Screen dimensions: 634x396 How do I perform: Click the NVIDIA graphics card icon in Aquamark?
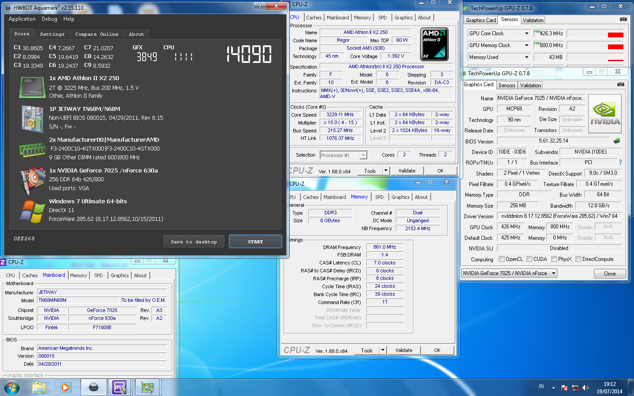click(x=33, y=180)
